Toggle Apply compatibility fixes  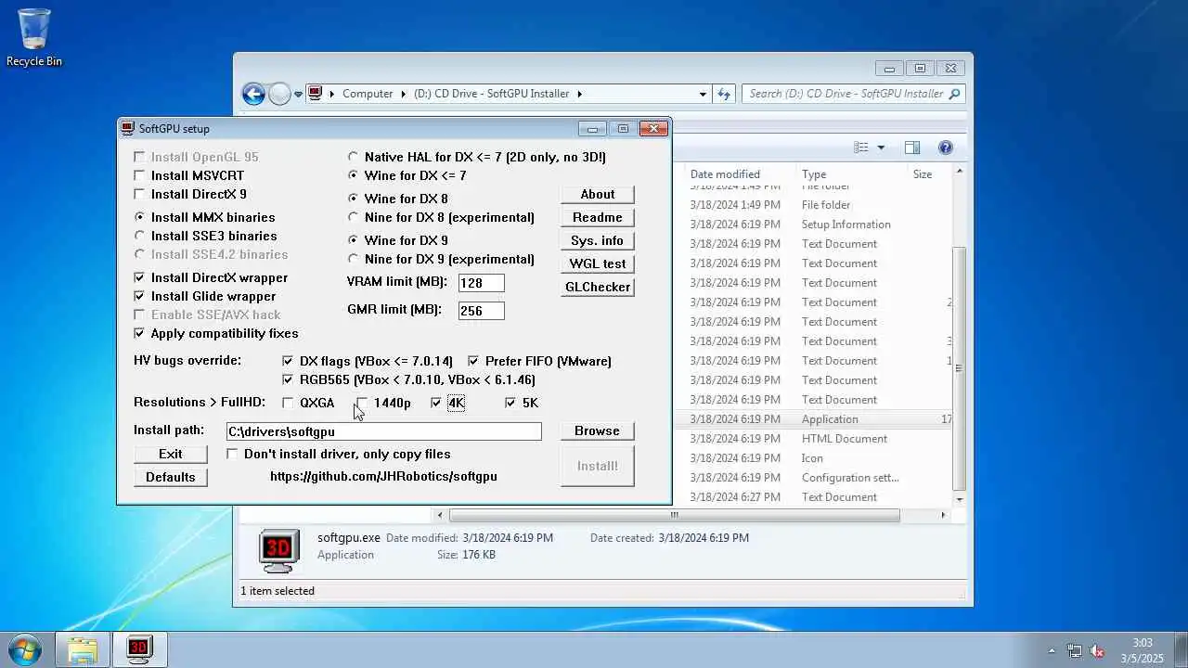[139, 333]
